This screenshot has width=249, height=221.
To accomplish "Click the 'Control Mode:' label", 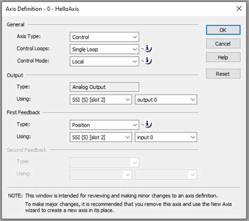I will point(33,61).
